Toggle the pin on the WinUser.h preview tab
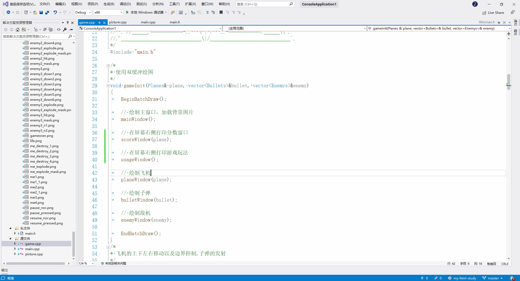The width and height of the screenshot is (520, 281). [x=499, y=22]
